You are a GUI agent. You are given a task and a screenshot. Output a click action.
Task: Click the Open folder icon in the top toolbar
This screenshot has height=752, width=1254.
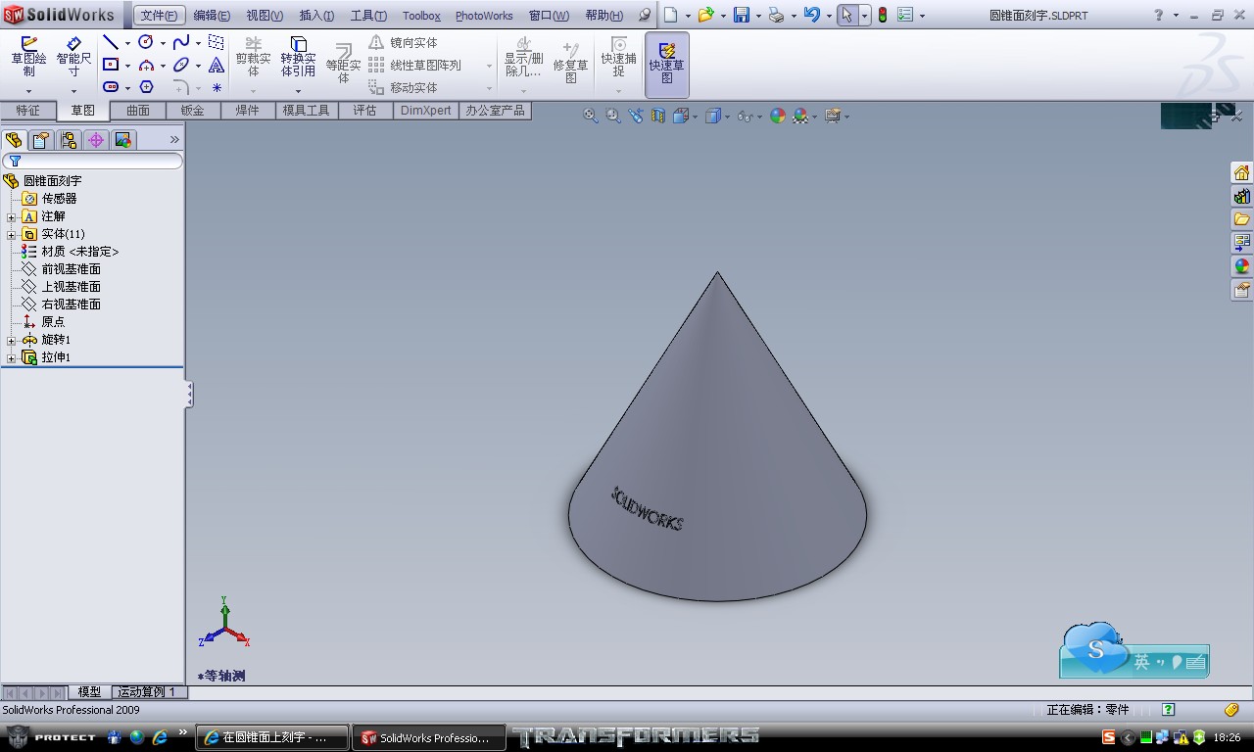pos(705,15)
